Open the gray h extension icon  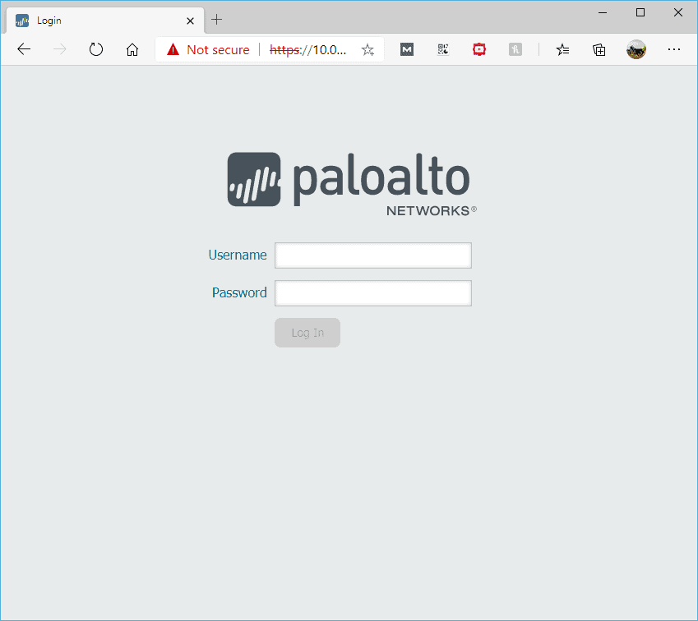click(x=515, y=49)
